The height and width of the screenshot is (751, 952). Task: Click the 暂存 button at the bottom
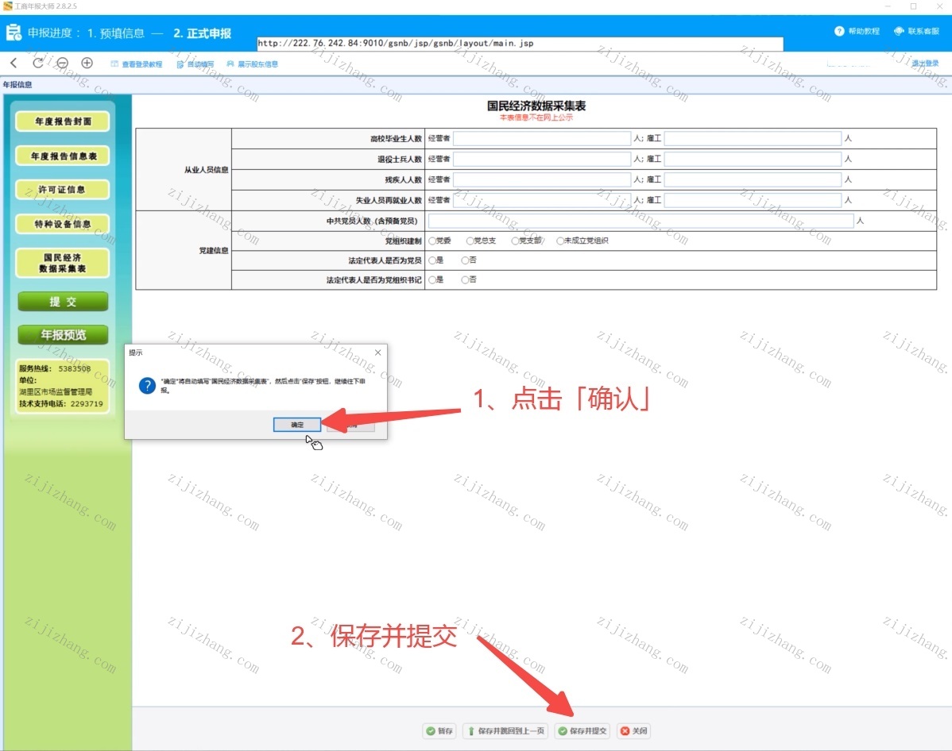click(439, 731)
